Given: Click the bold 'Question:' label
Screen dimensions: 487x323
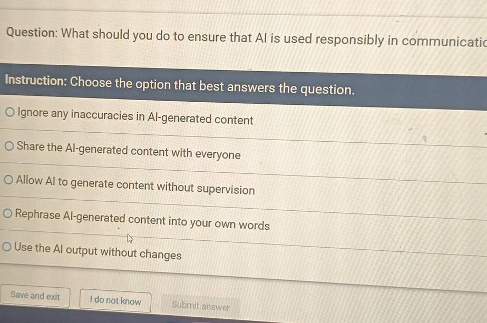Looking at the screenshot, I should click(x=32, y=34).
